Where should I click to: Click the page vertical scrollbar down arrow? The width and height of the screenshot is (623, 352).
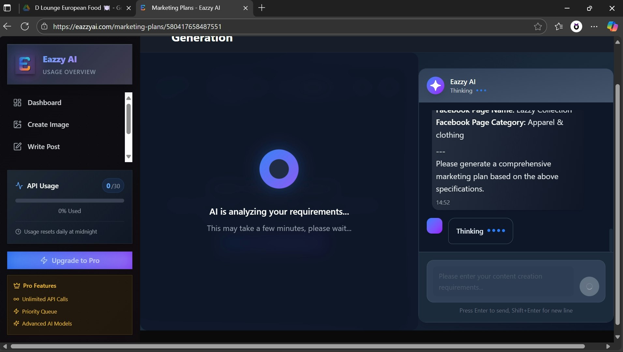coord(617,337)
